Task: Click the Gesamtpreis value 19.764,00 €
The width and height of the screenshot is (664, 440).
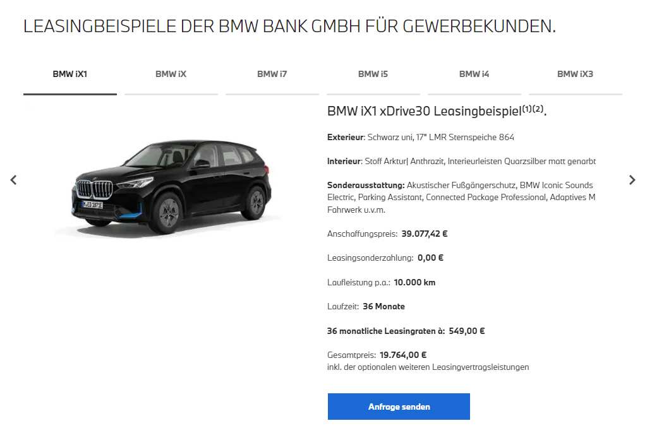Action: 402,355
